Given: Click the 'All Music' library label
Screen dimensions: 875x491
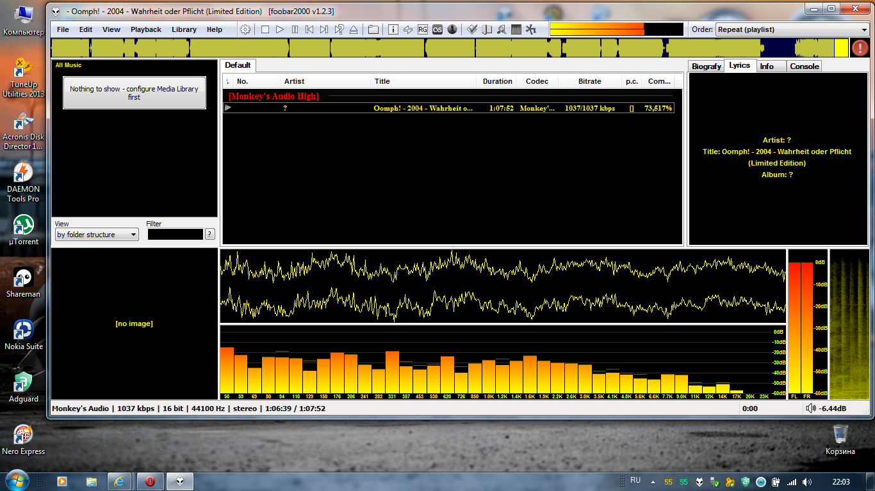Looking at the screenshot, I should coord(69,65).
